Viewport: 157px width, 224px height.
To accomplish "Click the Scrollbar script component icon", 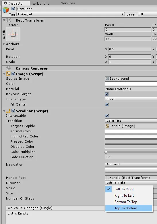I will pyautogui.click(x=8, y=111).
